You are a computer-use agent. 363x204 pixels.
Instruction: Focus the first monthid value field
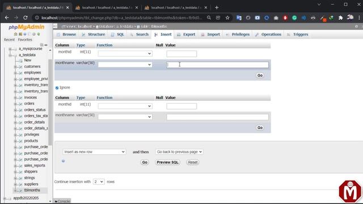[181, 54]
